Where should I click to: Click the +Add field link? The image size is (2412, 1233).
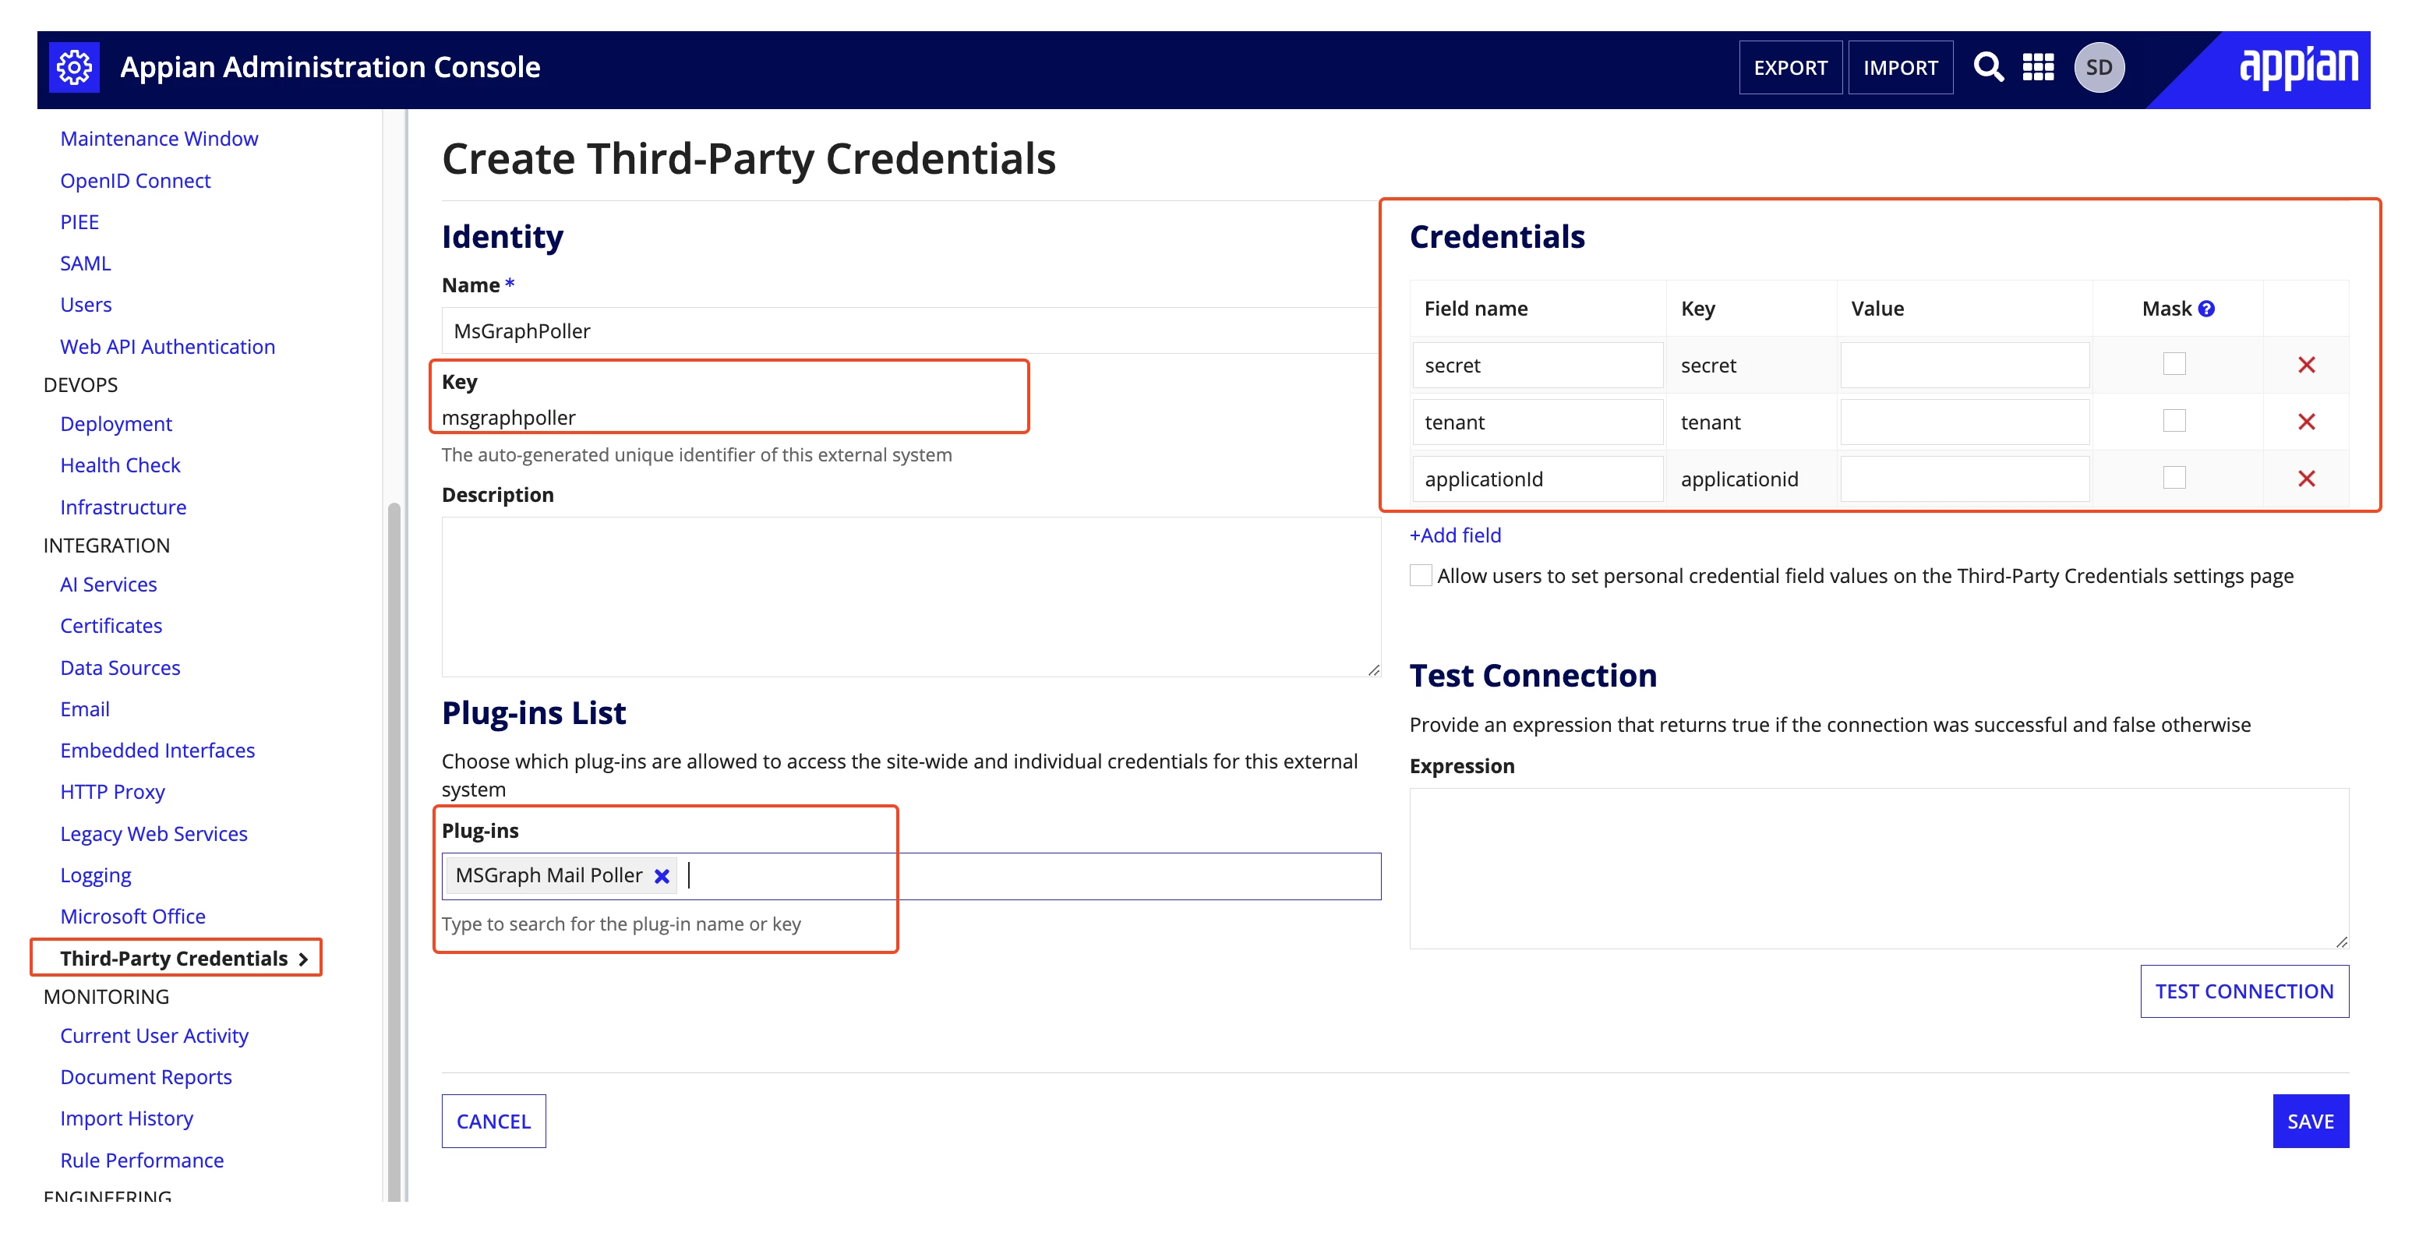click(x=1455, y=535)
